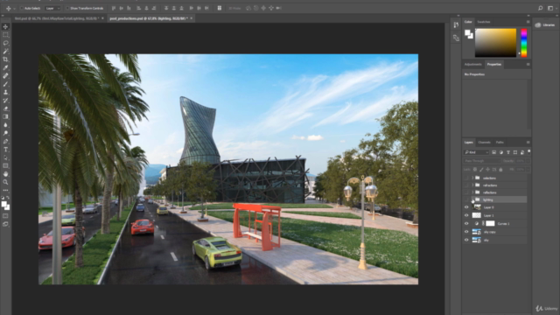Viewport: 560px width, 315px height.
Task: Pick a hue on the color spectrum slider
Action: pos(523,43)
